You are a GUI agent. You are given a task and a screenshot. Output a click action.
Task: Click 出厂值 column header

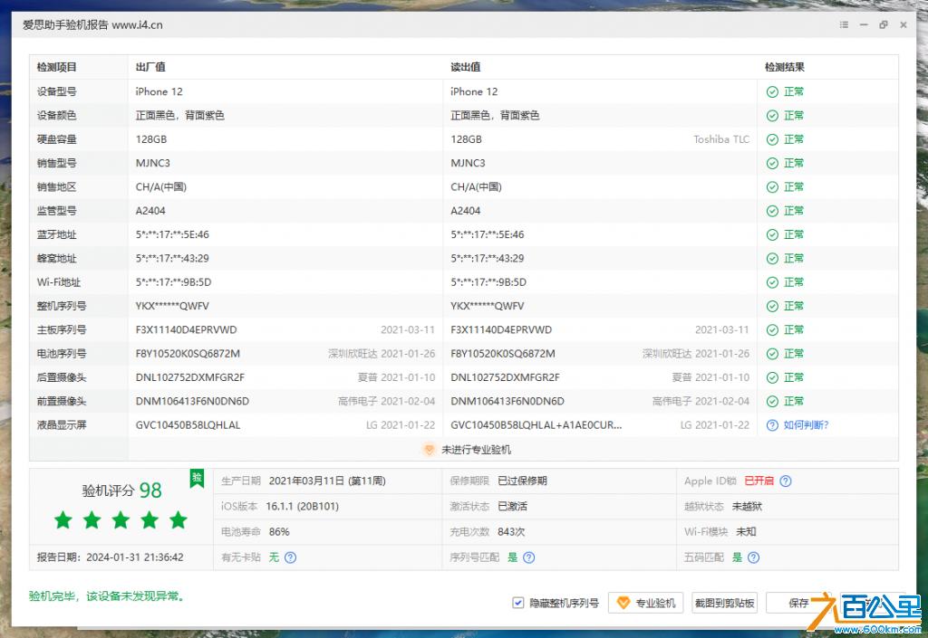pyautogui.click(x=150, y=67)
